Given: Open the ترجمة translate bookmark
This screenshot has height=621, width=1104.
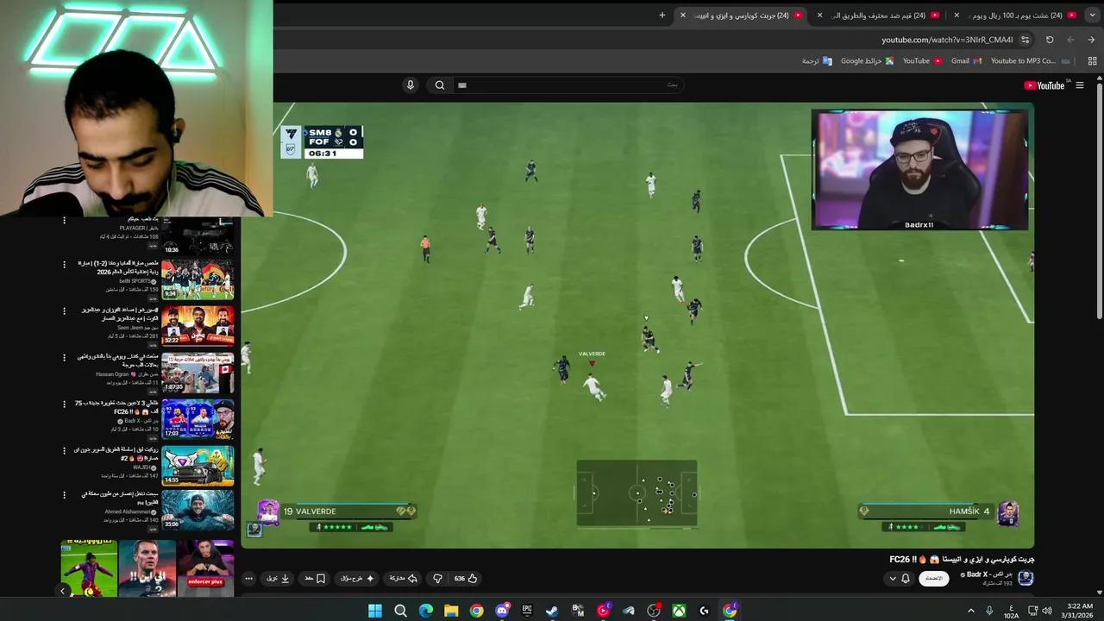Looking at the screenshot, I should (x=817, y=61).
